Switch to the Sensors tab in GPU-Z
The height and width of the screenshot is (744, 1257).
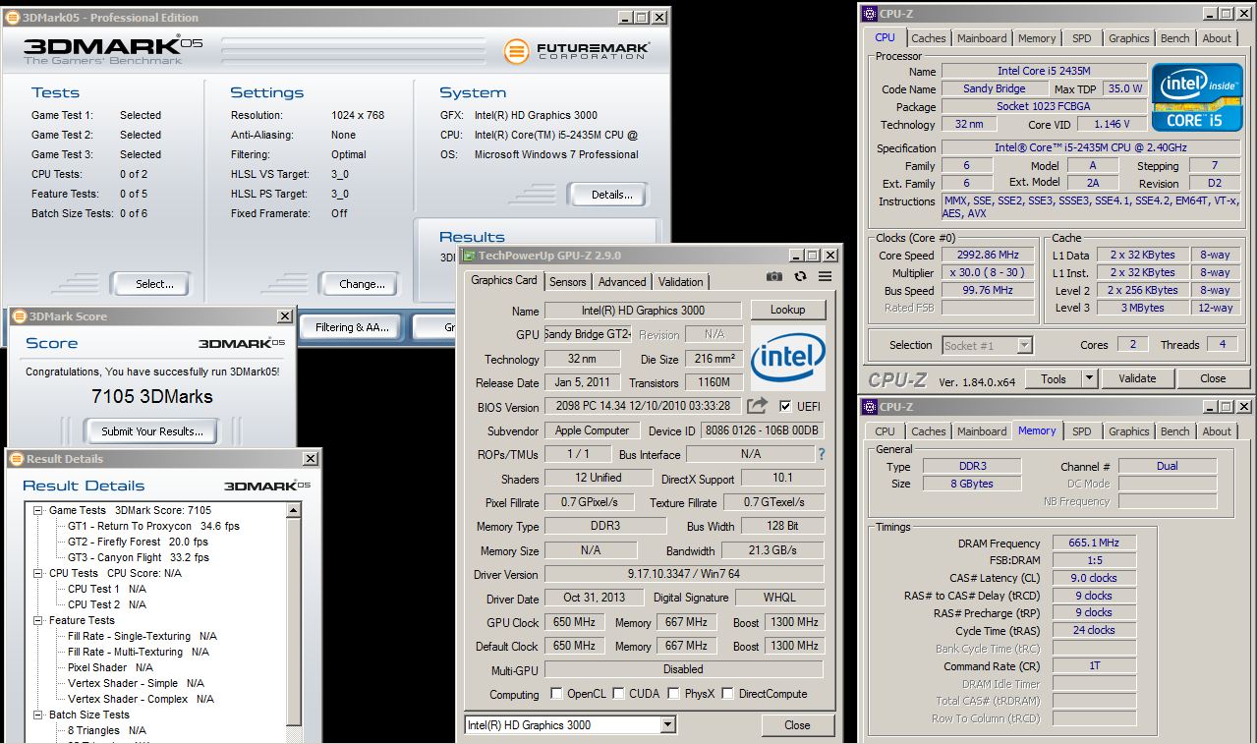[x=567, y=282]
